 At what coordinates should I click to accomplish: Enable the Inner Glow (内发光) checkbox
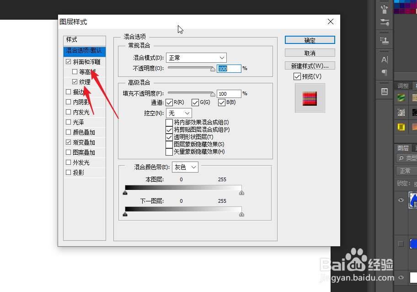click(68, 112)
